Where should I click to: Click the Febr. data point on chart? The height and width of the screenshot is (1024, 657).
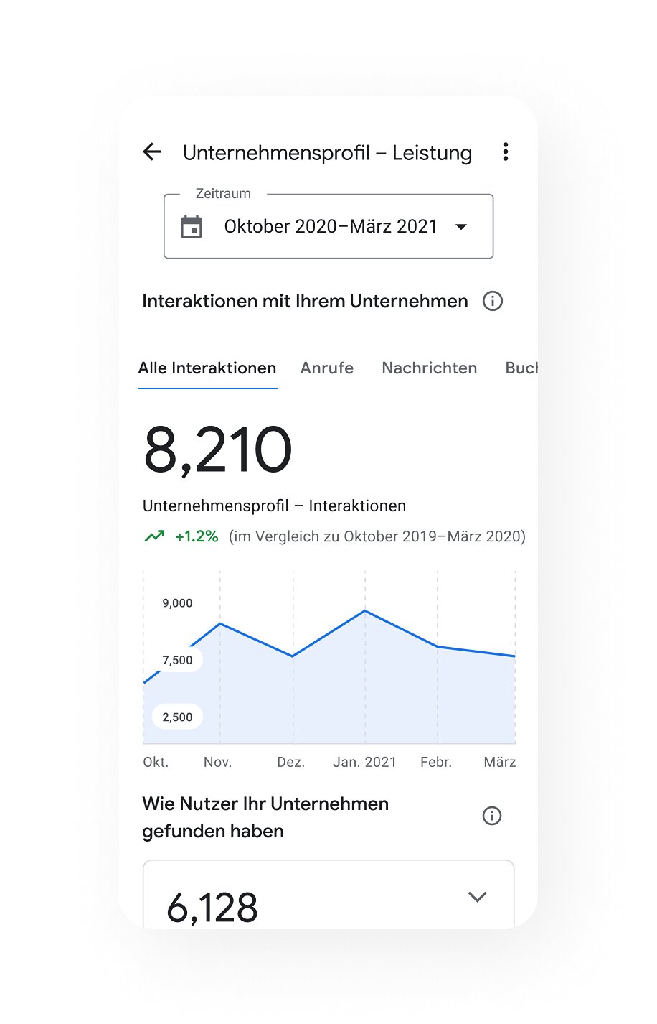point(438,646)
